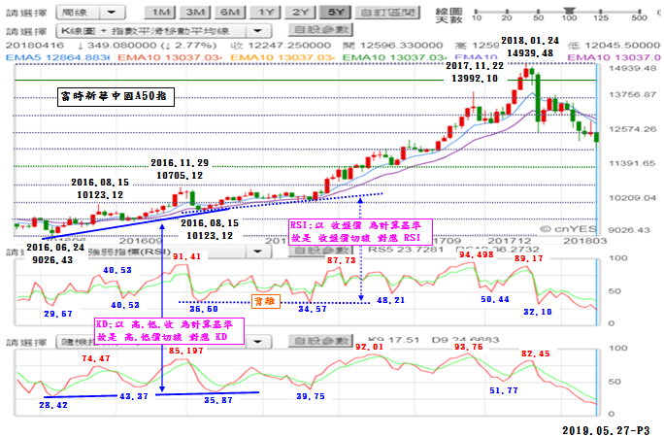Switch chart range to 3M
The width and height of the screenshot is (664, 437).
(x=196, y=14)
